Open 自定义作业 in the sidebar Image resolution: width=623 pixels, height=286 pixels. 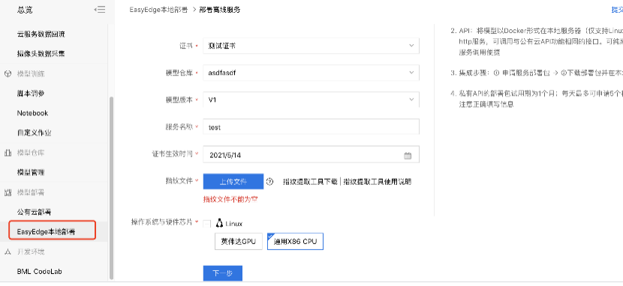[x=35, y=133]
